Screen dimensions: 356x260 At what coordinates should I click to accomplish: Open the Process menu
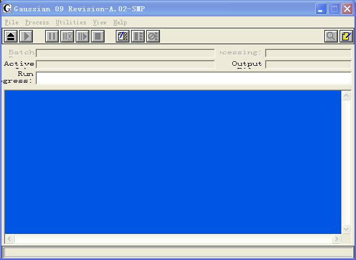coord(37,22)
